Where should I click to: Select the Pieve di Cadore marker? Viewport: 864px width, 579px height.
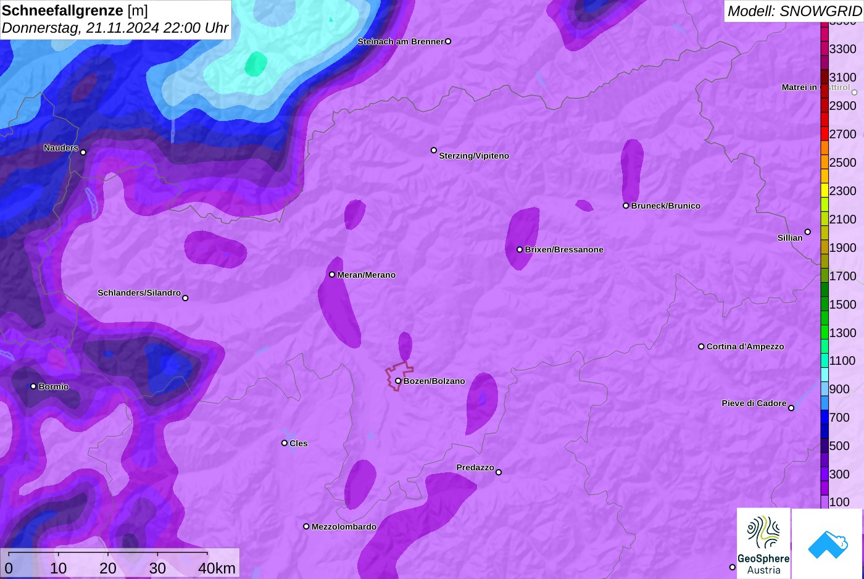(x=791, y=407)
